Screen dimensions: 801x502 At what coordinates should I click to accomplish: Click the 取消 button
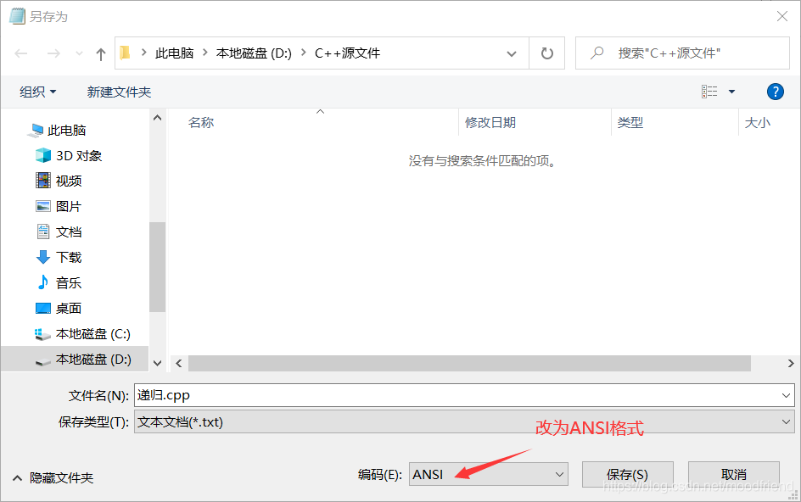[x=733, y=474]
